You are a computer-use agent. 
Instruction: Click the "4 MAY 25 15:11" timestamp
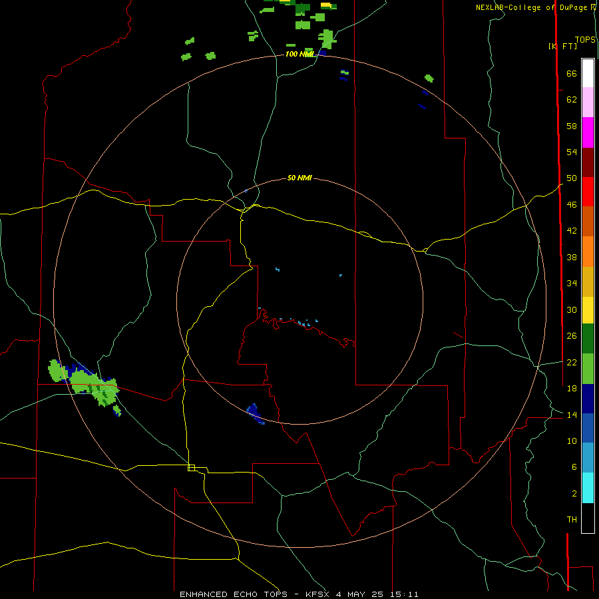(377, 594)
